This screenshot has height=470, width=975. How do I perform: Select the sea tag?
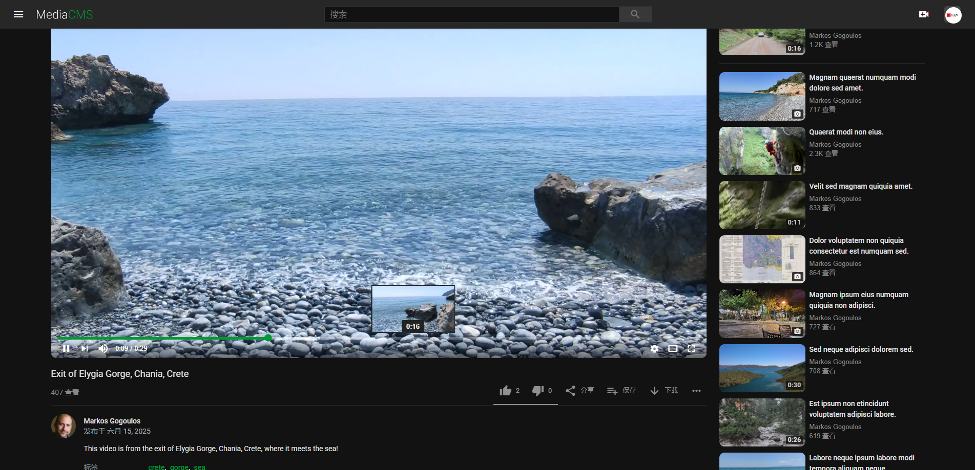tap(199, 467)
